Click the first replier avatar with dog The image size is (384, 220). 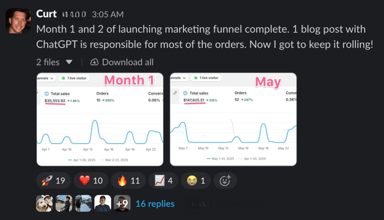[44, 204]
